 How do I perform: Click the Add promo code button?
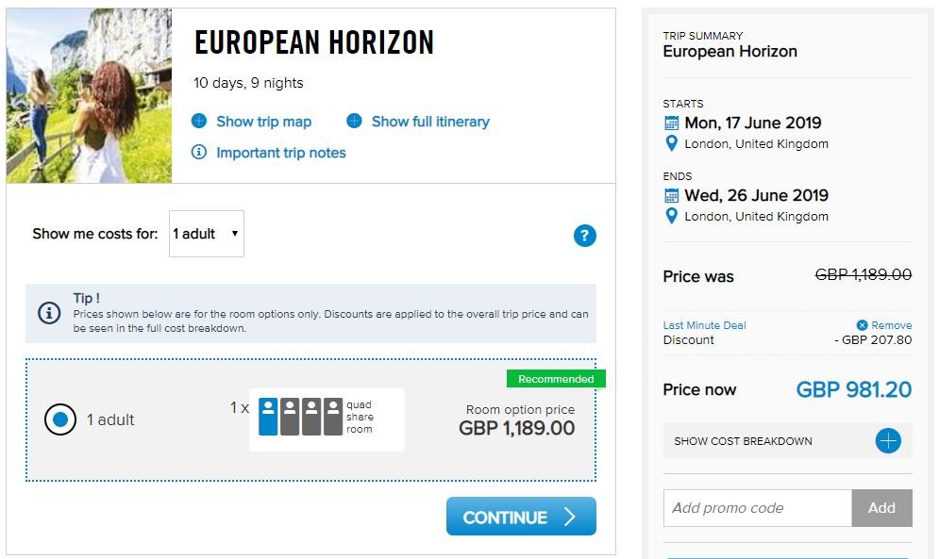(x=881, y=508)
